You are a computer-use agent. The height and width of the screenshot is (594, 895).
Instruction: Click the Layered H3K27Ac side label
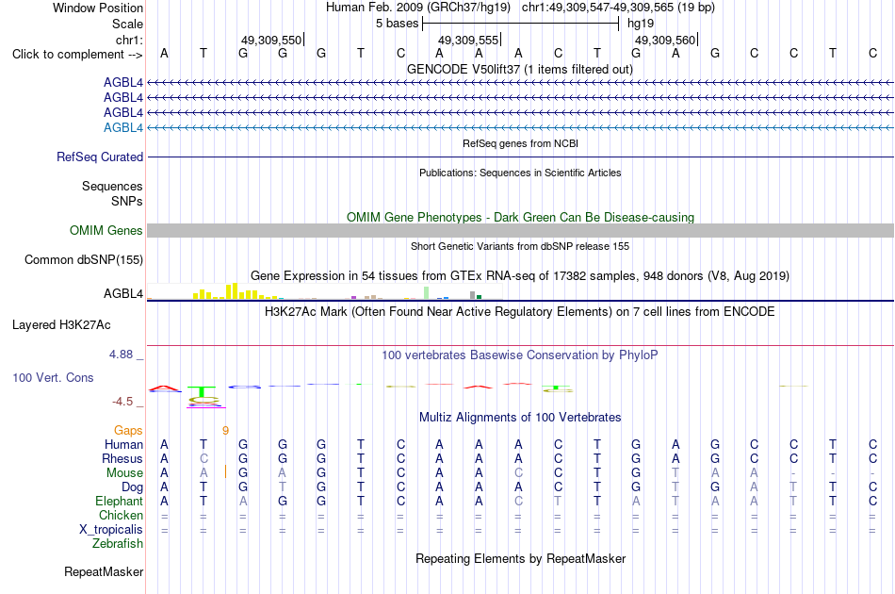pyautogui.click(x=61, y=325)
